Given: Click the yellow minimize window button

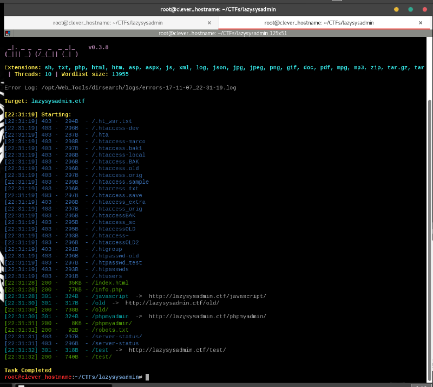Looking at the screenshot, I should click(396, 9).
